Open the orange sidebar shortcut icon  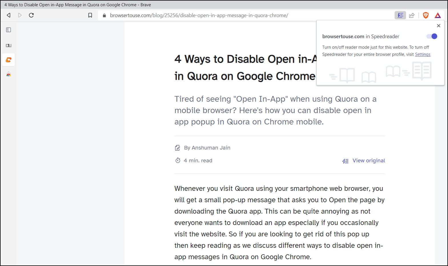pos(9,60)
